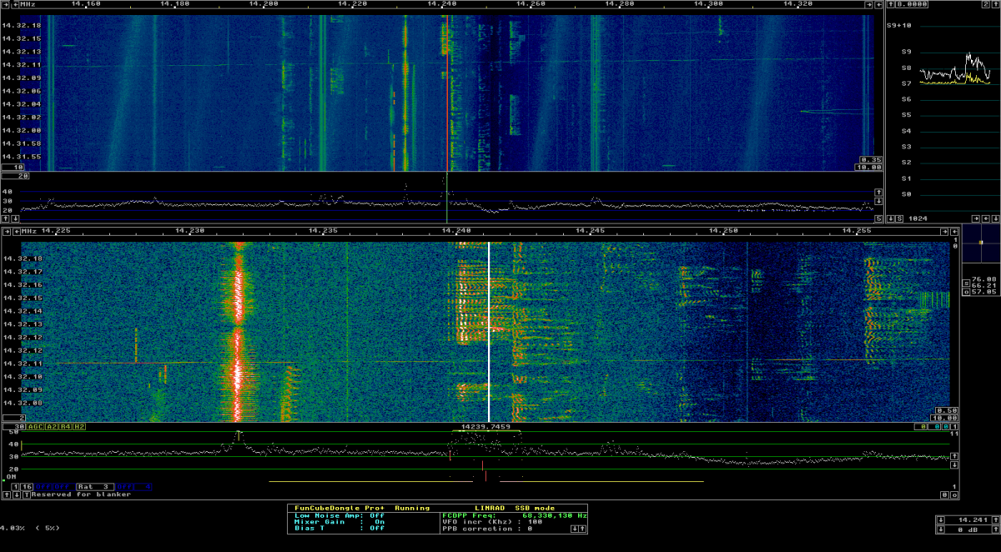This screenshot has width=1001, height=552.
Task: Raise the 0 dB gain using up arrow
Action: coord(995,529)
